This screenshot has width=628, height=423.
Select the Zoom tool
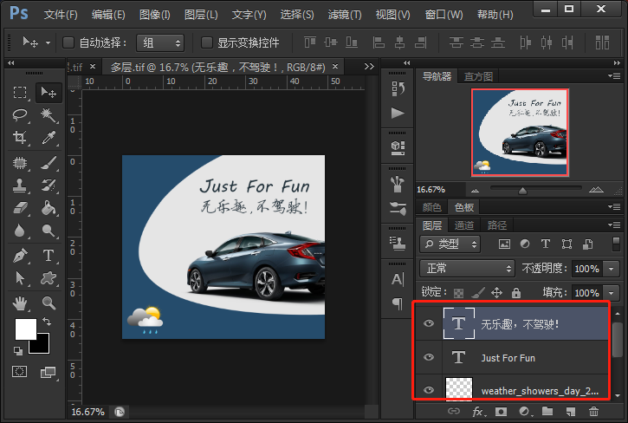click(49, 303)
